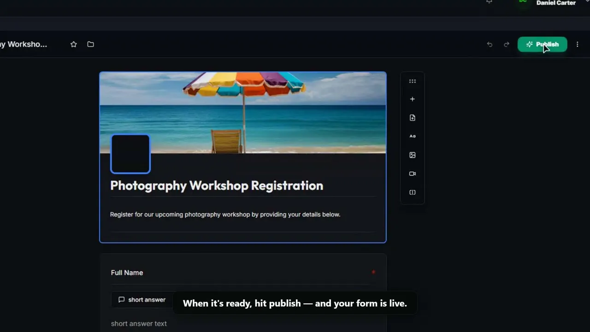Click the red required asterisk on Full Name
The height and width of the screenshot is (332, 590).
373,273
